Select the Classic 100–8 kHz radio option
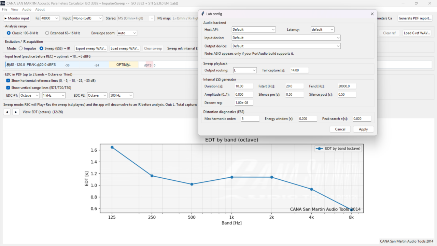The width and height of the screenshot is (437, 246). pyautogui.click(x=9, y=33)
